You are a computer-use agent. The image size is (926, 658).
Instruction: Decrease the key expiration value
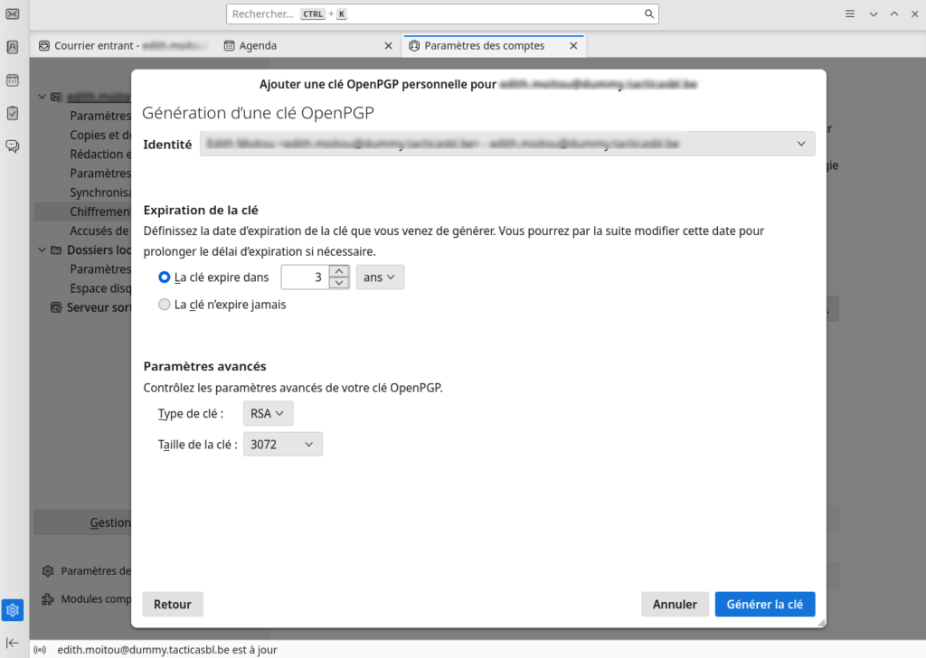339,283
